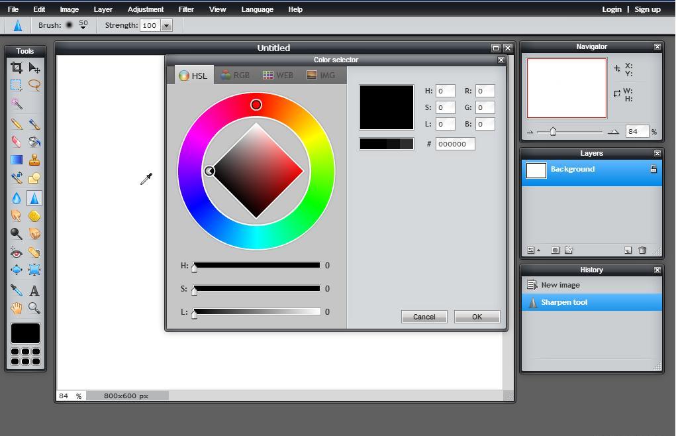The width and height of the screenshot is (676, 436).
Task: Click the H hue slider handle
Action: click(x=195, y=268)
